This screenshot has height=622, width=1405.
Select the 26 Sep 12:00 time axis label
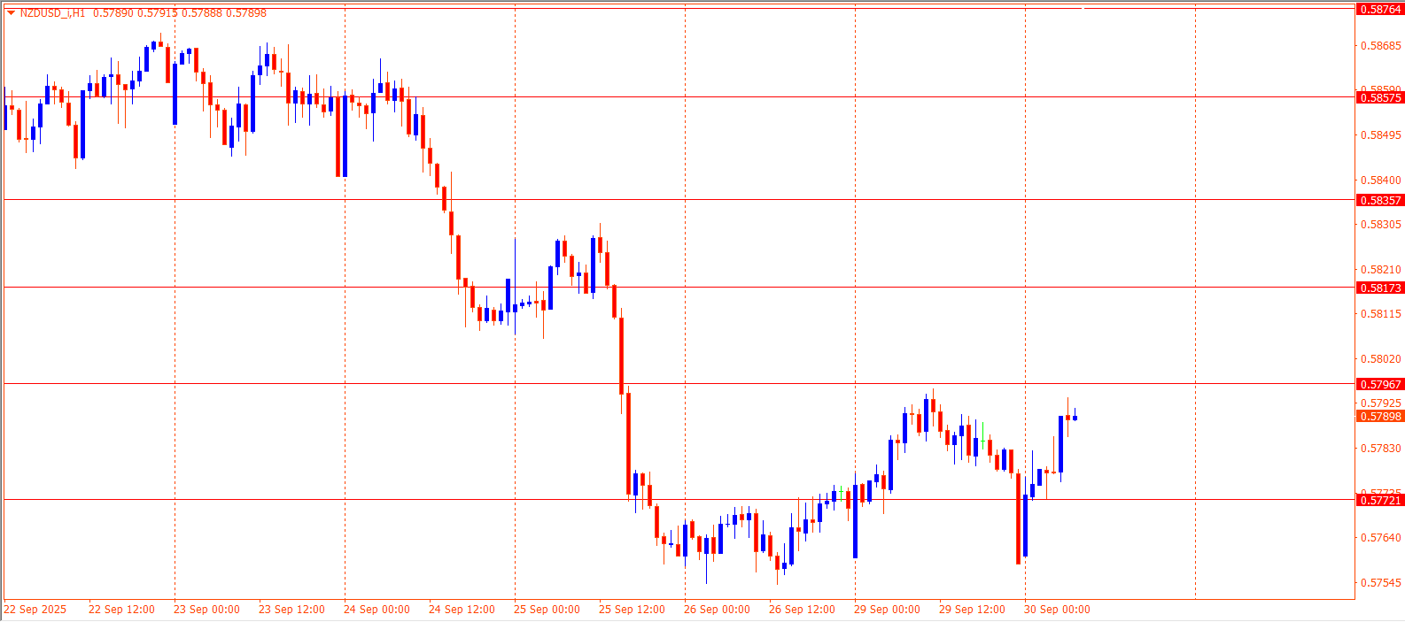(802, 610)
